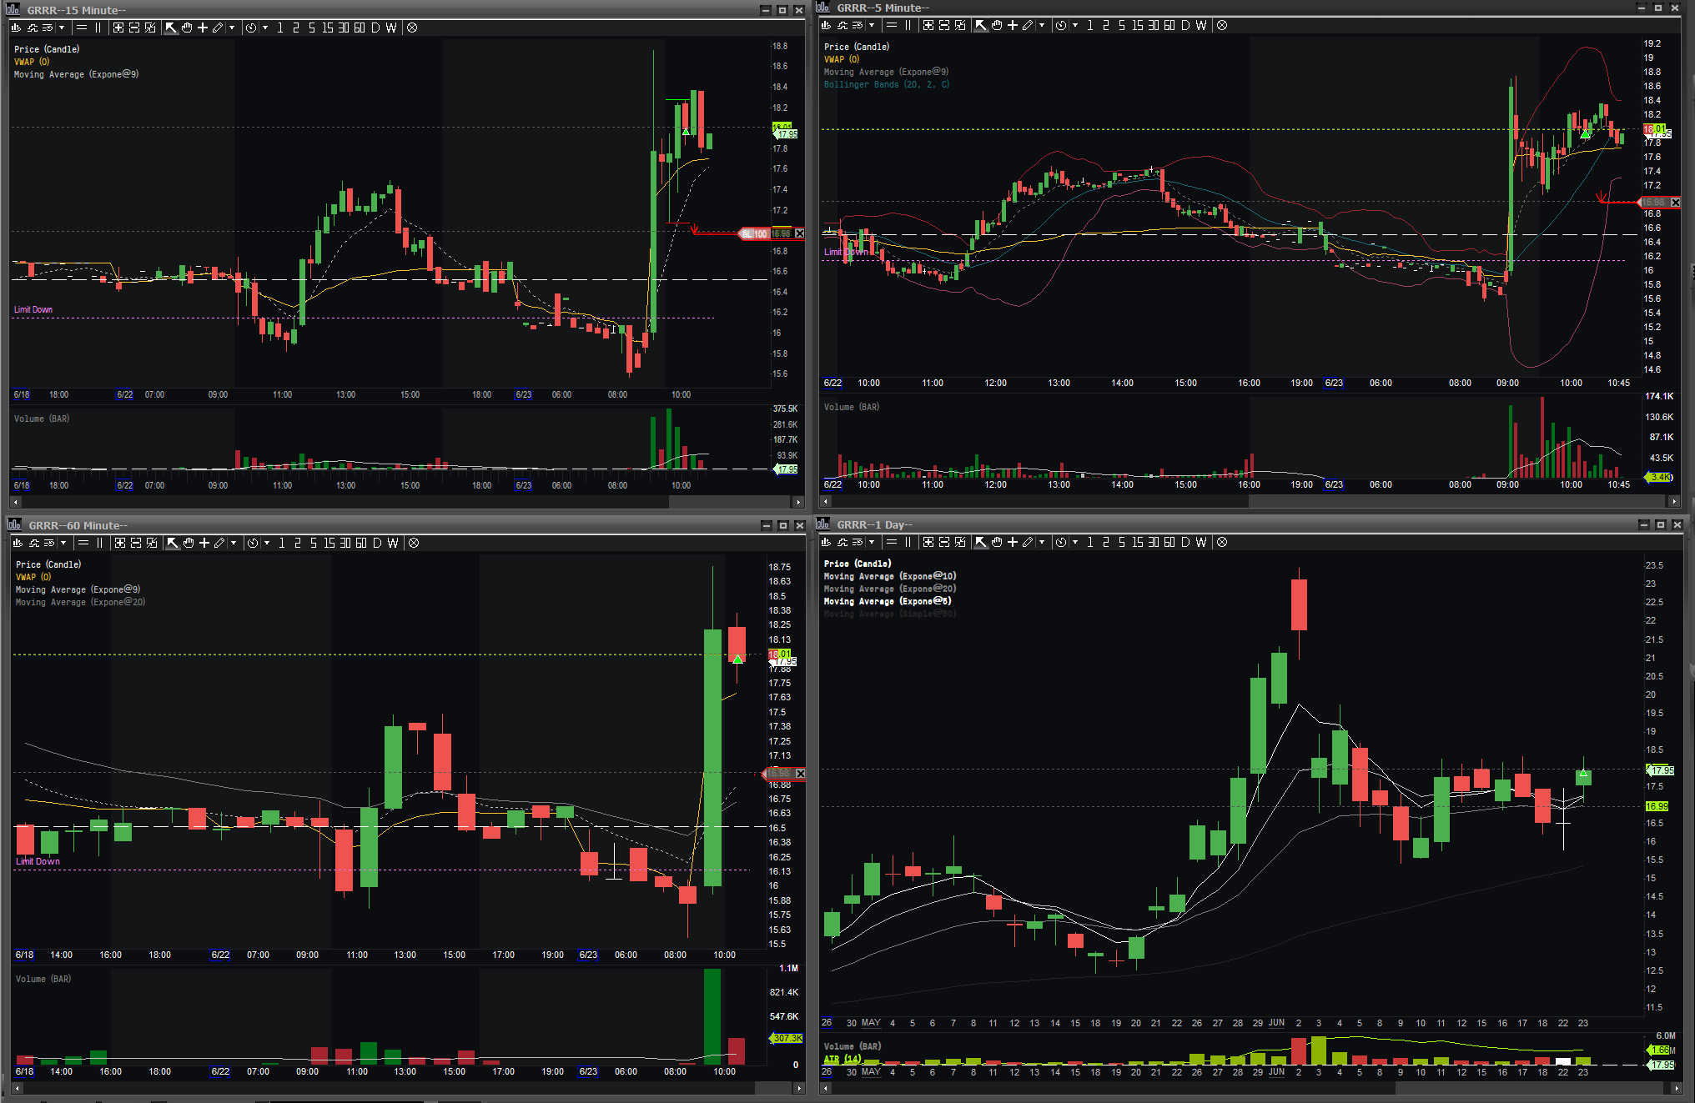Enable crosshair mode in 1 Day chart
Image resolution: width=1695 pixels, height=1103 pixels.
(1013, 542)
